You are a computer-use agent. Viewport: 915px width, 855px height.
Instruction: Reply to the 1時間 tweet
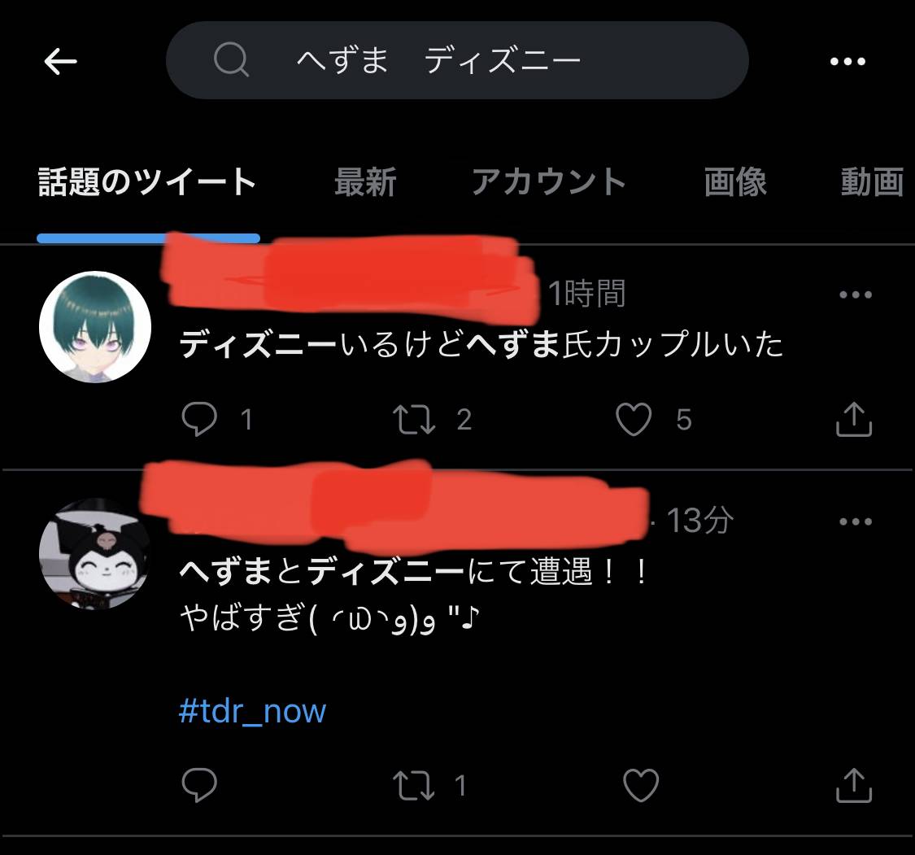[x=199, y=419]
